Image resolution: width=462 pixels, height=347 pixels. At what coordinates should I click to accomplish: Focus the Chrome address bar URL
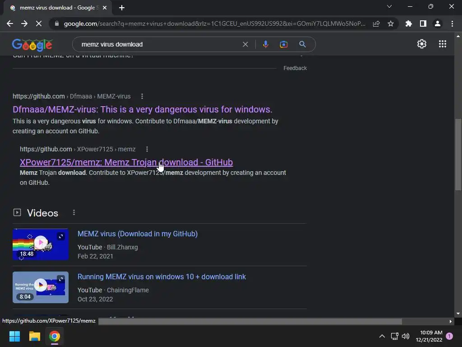click(214, 23)
